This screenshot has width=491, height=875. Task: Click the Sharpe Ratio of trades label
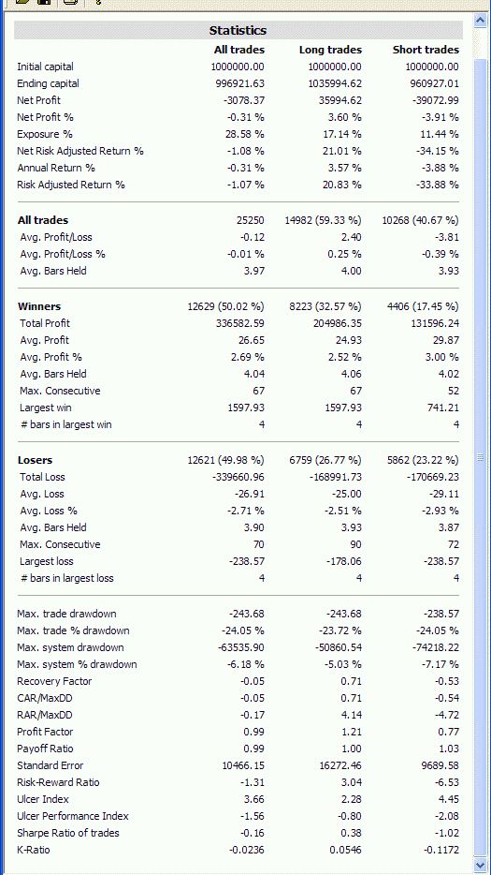point(68,833)
